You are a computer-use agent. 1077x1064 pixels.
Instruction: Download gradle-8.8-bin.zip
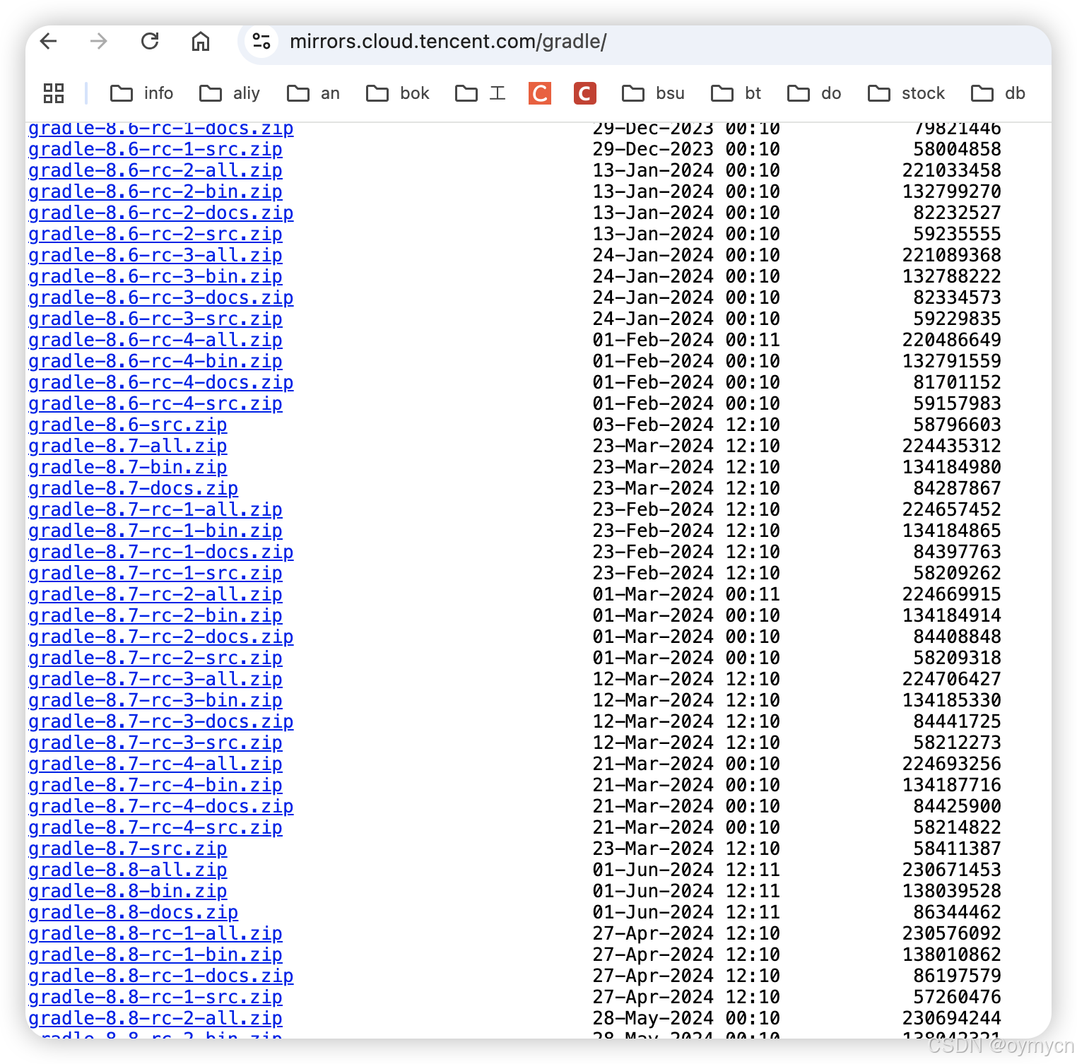(x=128, y=891)
